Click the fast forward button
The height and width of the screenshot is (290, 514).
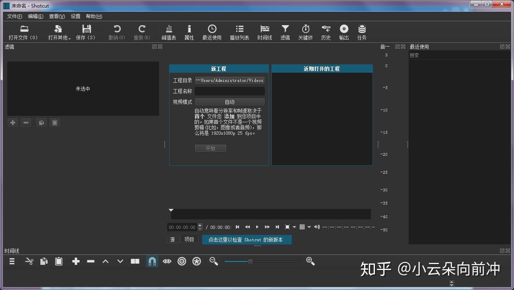pyautogui.click(x=267, y=227)
